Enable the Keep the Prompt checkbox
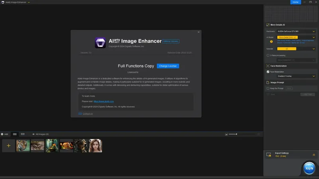The height and width of the screenshot is (179, 319). pyautogui.click(x=268, y=88)
